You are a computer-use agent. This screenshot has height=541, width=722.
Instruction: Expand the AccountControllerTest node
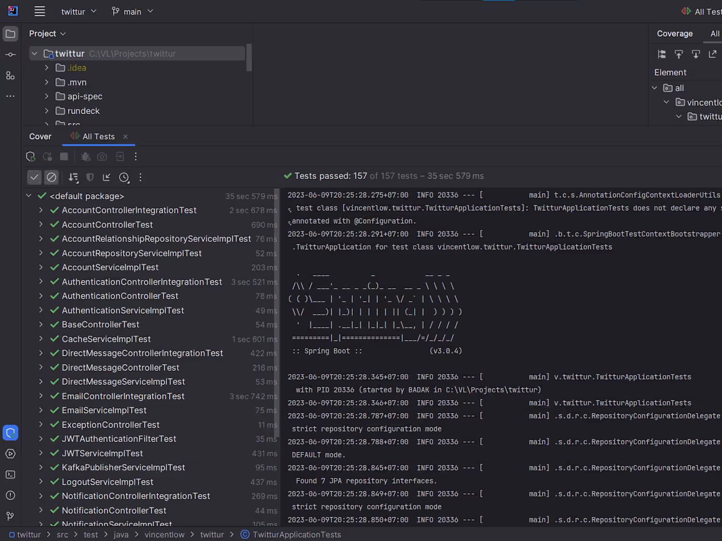pos(41,225)
